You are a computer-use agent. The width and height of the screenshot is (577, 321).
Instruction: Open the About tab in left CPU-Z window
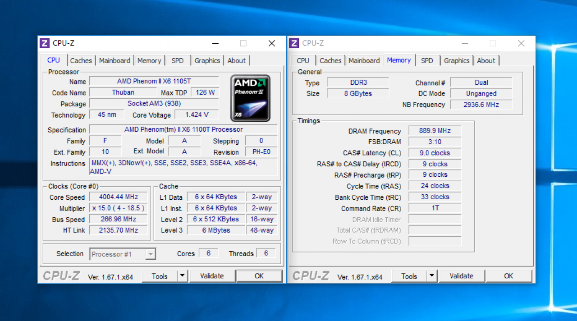click(x=237, y=60)
